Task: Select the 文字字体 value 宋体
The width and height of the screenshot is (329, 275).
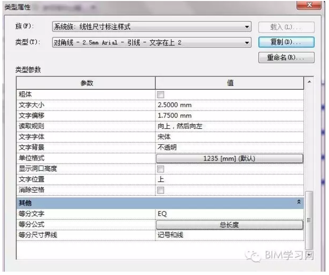Action: pos(229,137)
